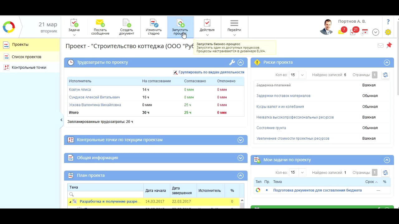Click План проекта panel icon
399x224 pixels.
pos(71,175)
